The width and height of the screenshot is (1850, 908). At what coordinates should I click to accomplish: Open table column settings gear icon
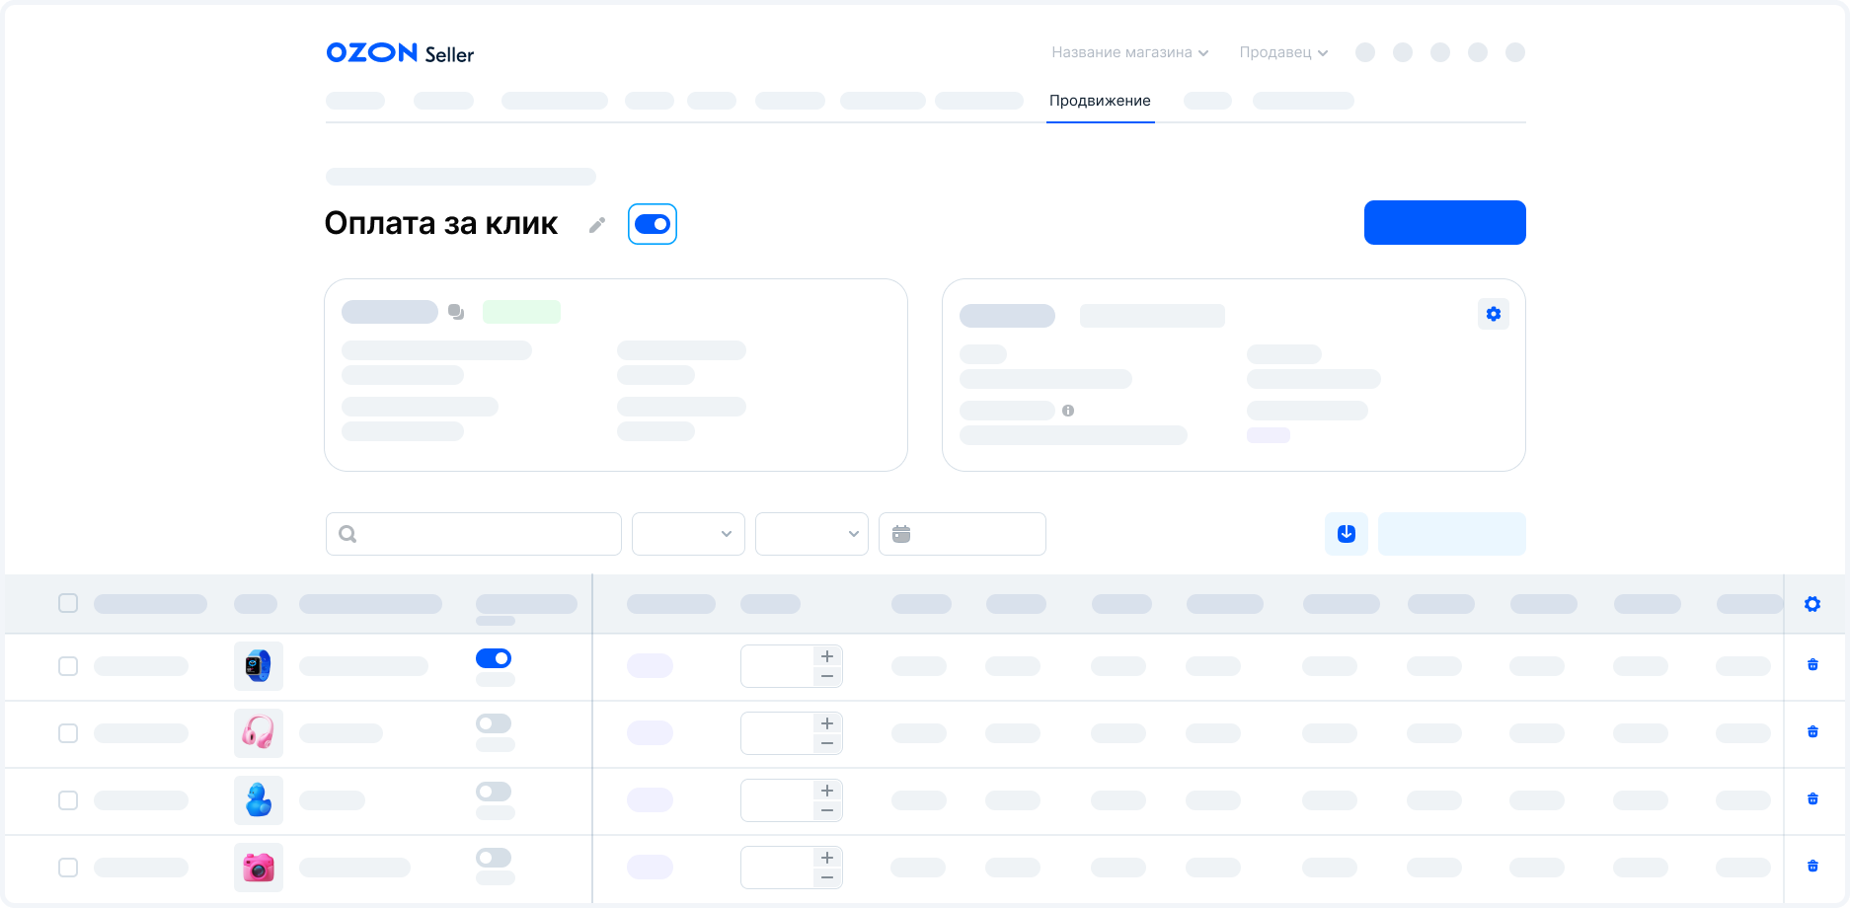point(1811,604)
